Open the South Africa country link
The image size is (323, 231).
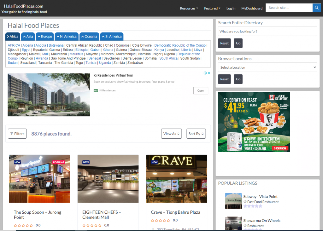pyautogui.click(x=168, y=58)
